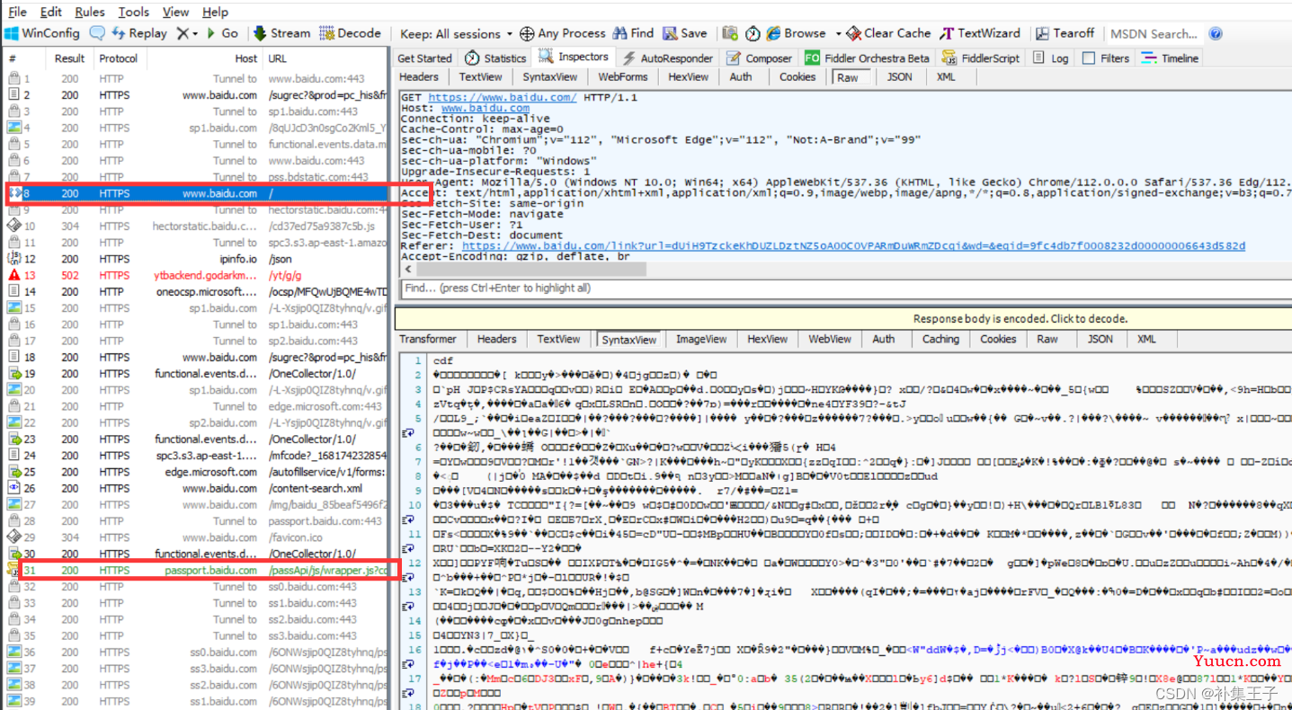Image resolution: width=1292 pixels, height=710 pixels.
Task: Open the FiddlerScript tab
Action: (x=980, y=58)
